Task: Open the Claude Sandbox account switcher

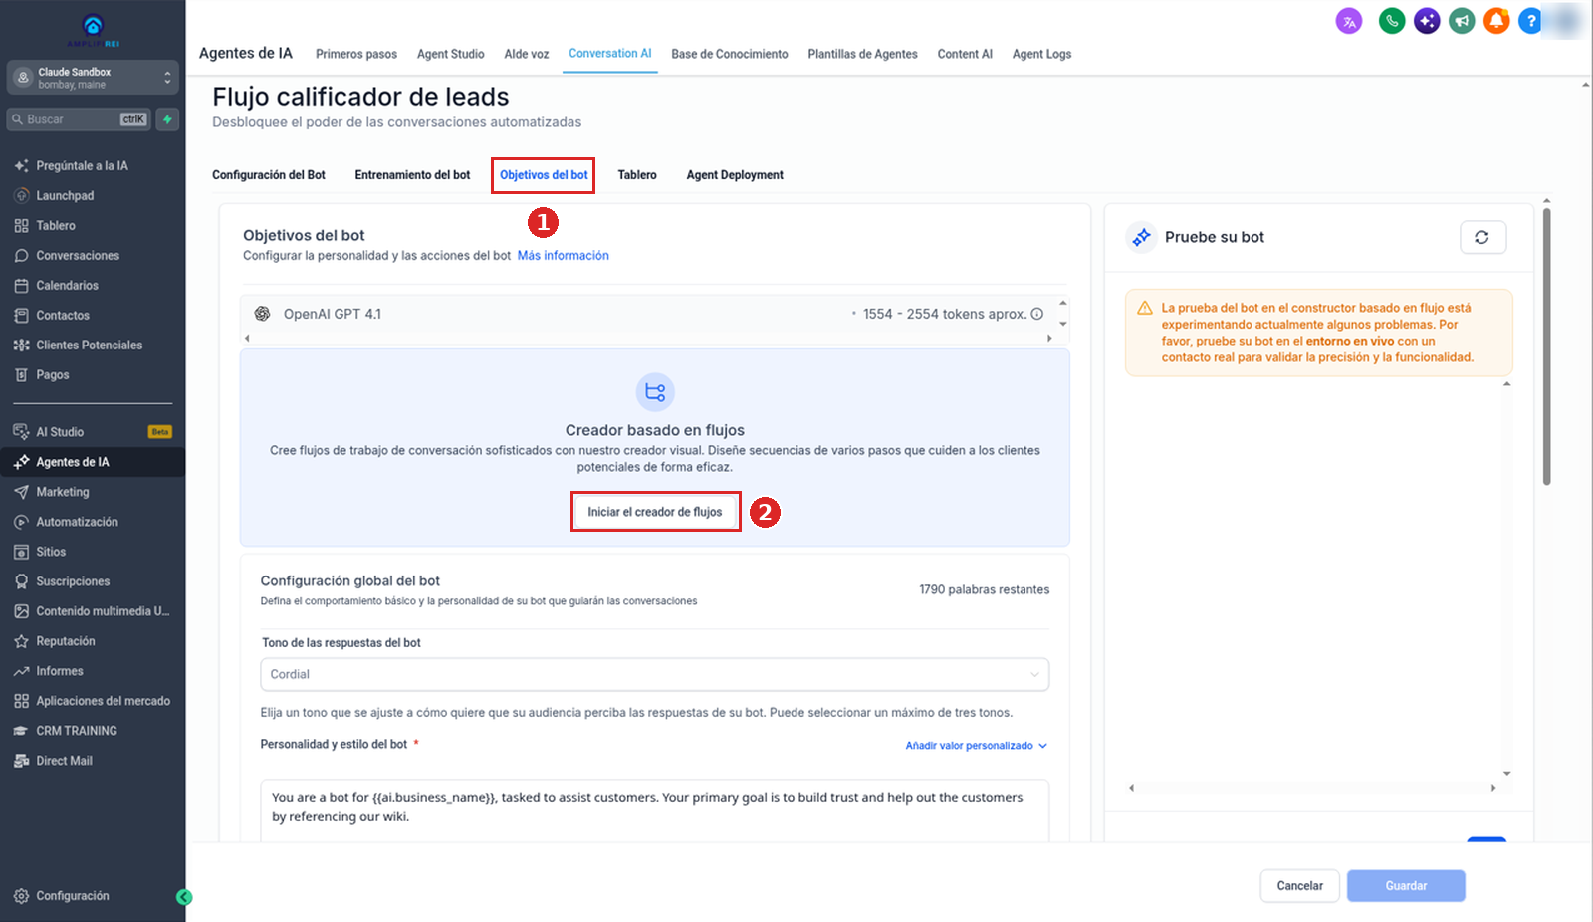Action: pyautogui.click(x=93, y=78)
